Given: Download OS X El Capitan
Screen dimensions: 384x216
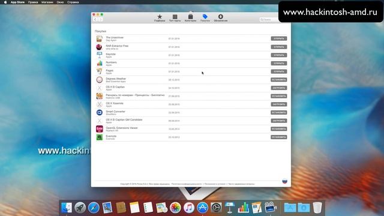Looking at the screenshot, I should tap(278, 88).
